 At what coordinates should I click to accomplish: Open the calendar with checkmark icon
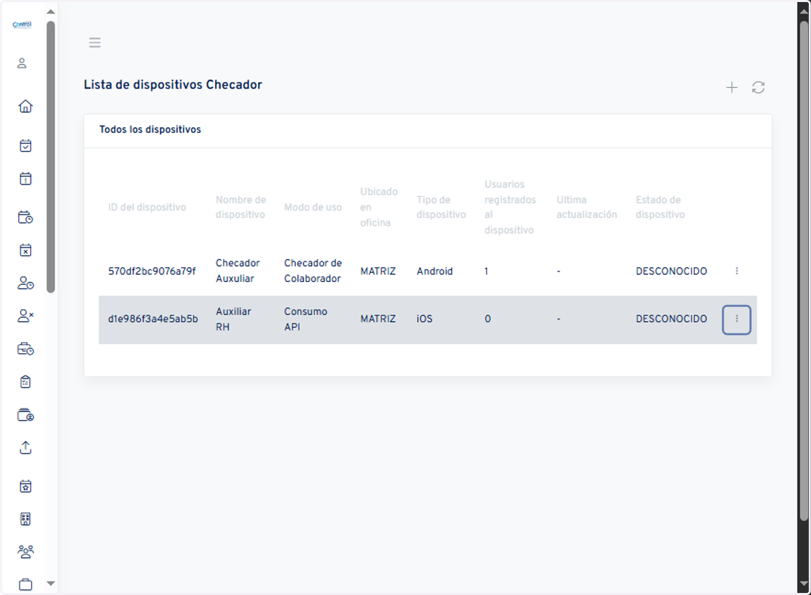(25, 145)
